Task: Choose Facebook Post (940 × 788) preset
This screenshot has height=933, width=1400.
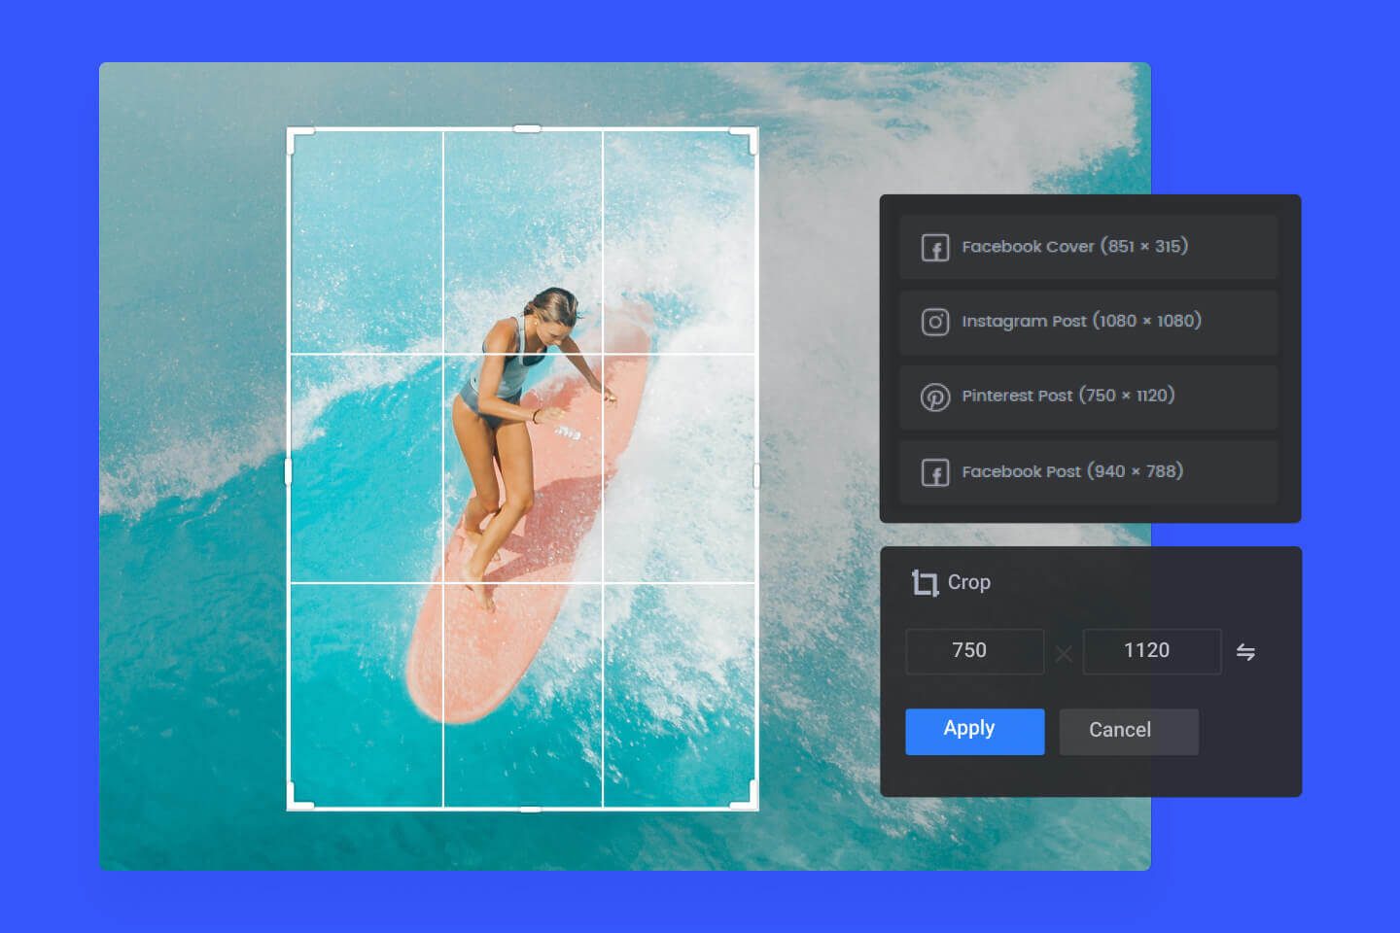Action: (1087, 471)
